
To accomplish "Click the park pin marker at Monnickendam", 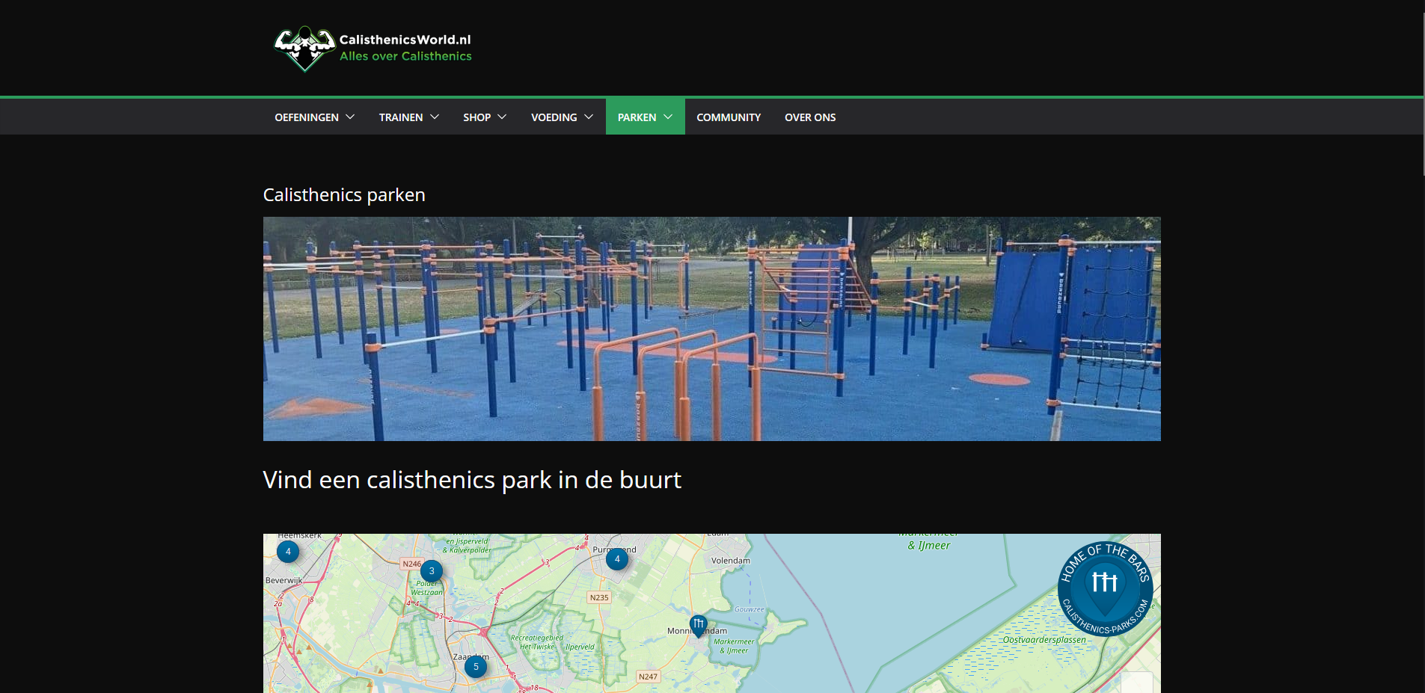I will click(698, 626).
